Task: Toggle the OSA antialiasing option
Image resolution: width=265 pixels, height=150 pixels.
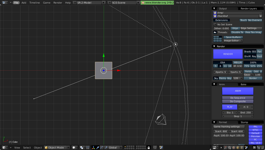Action: 222,62
